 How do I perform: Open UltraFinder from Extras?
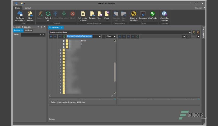(153, 16)
